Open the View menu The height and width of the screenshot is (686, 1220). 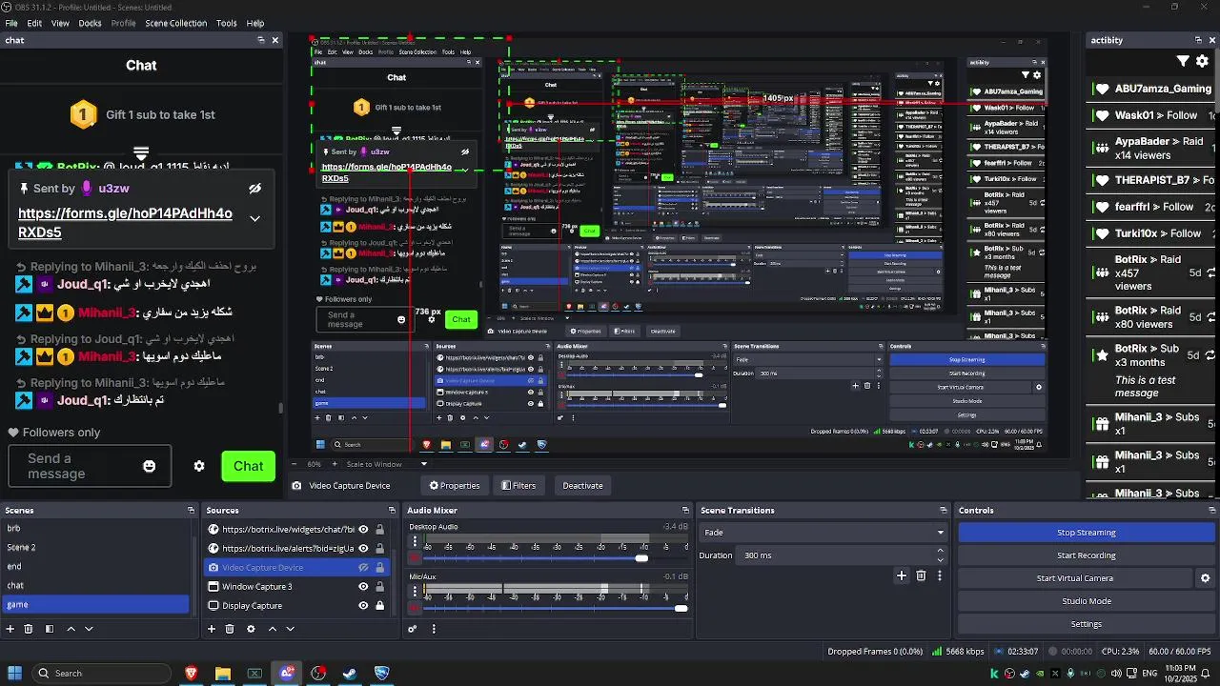(x=60, y=23)
